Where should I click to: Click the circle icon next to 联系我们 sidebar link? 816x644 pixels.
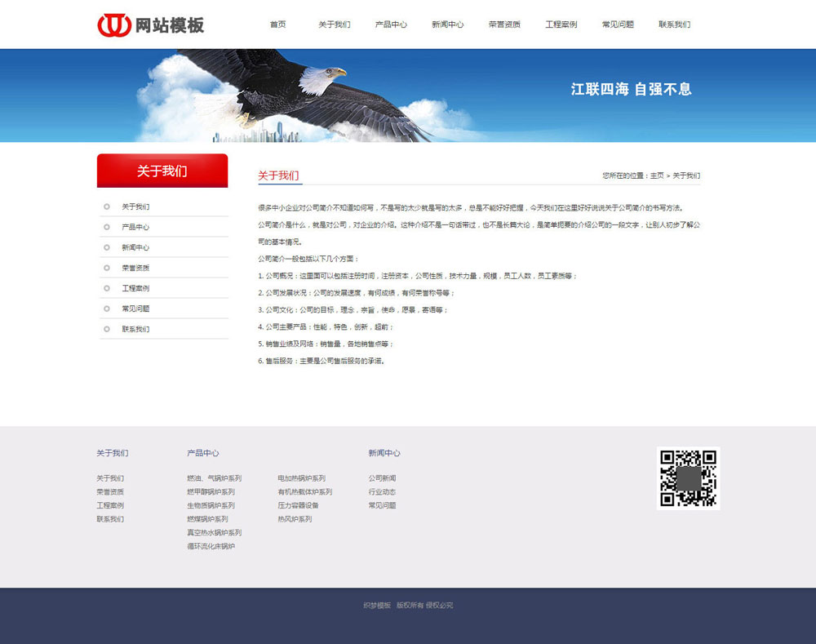[x=106, y=329]
